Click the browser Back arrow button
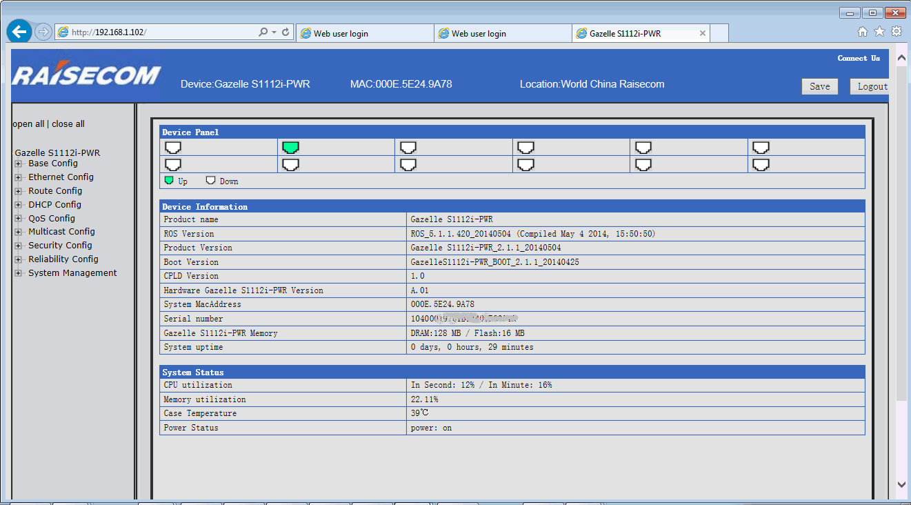Viewport: 911px width, 505px height. [19, 32]
